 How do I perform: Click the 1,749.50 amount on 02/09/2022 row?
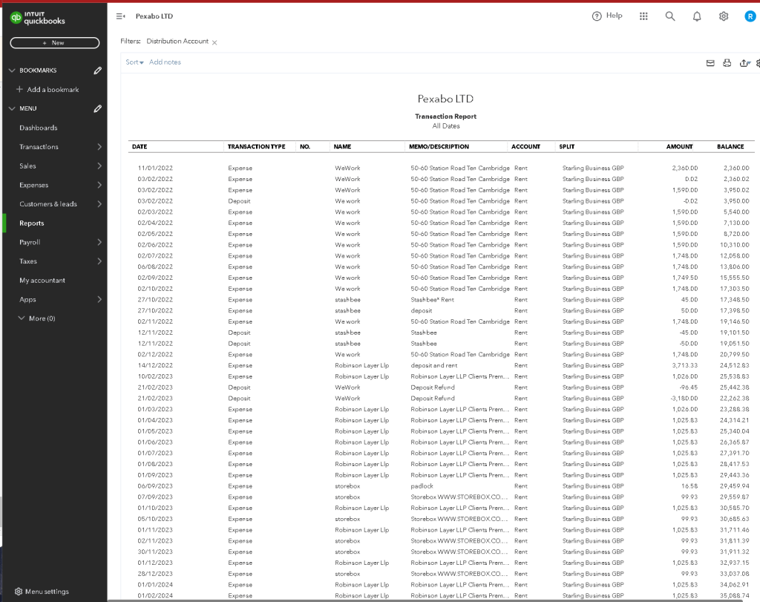tap(685, 278)
